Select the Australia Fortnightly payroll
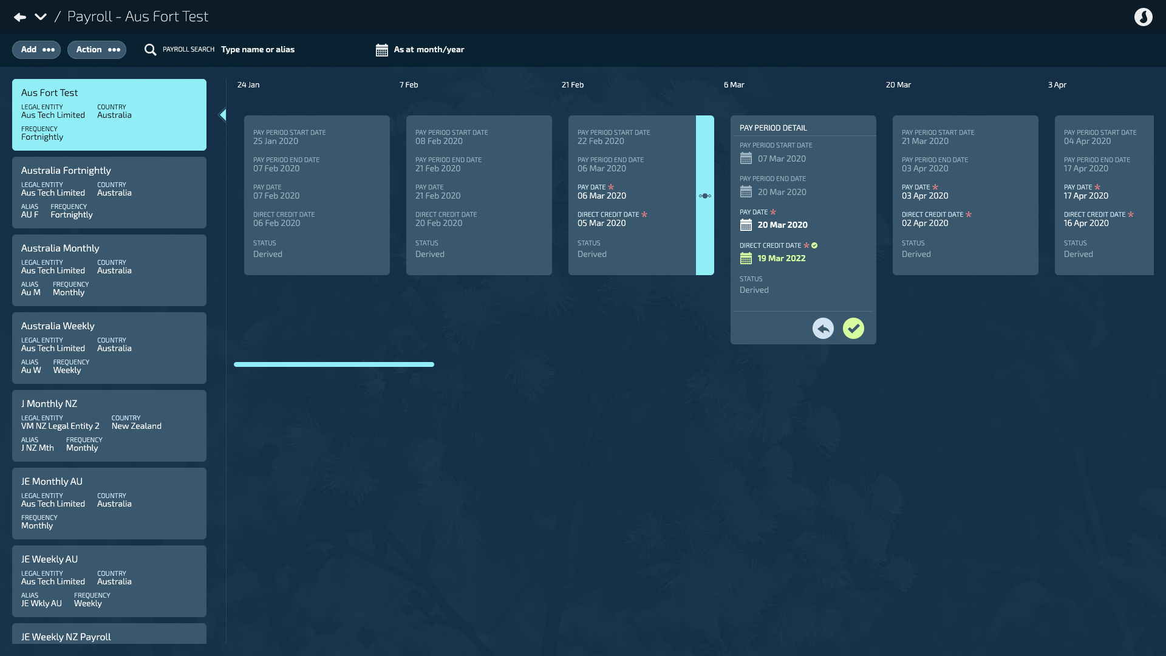The width and height of the screenshot is (1166, 656). tap(109, 193)
